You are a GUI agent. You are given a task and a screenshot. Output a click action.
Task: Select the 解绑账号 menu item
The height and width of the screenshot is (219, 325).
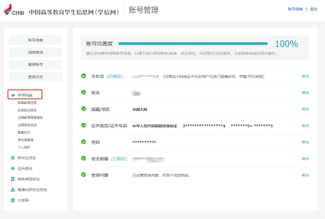(x=35, y=65)
